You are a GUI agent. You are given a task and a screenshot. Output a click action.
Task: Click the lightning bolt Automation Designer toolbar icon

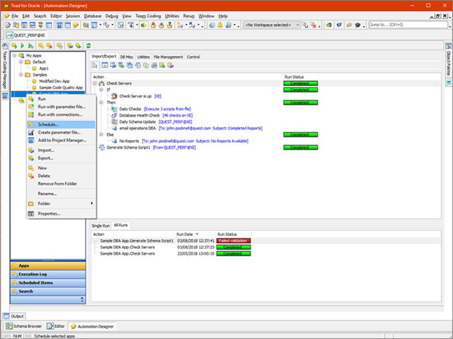(76, 25)
